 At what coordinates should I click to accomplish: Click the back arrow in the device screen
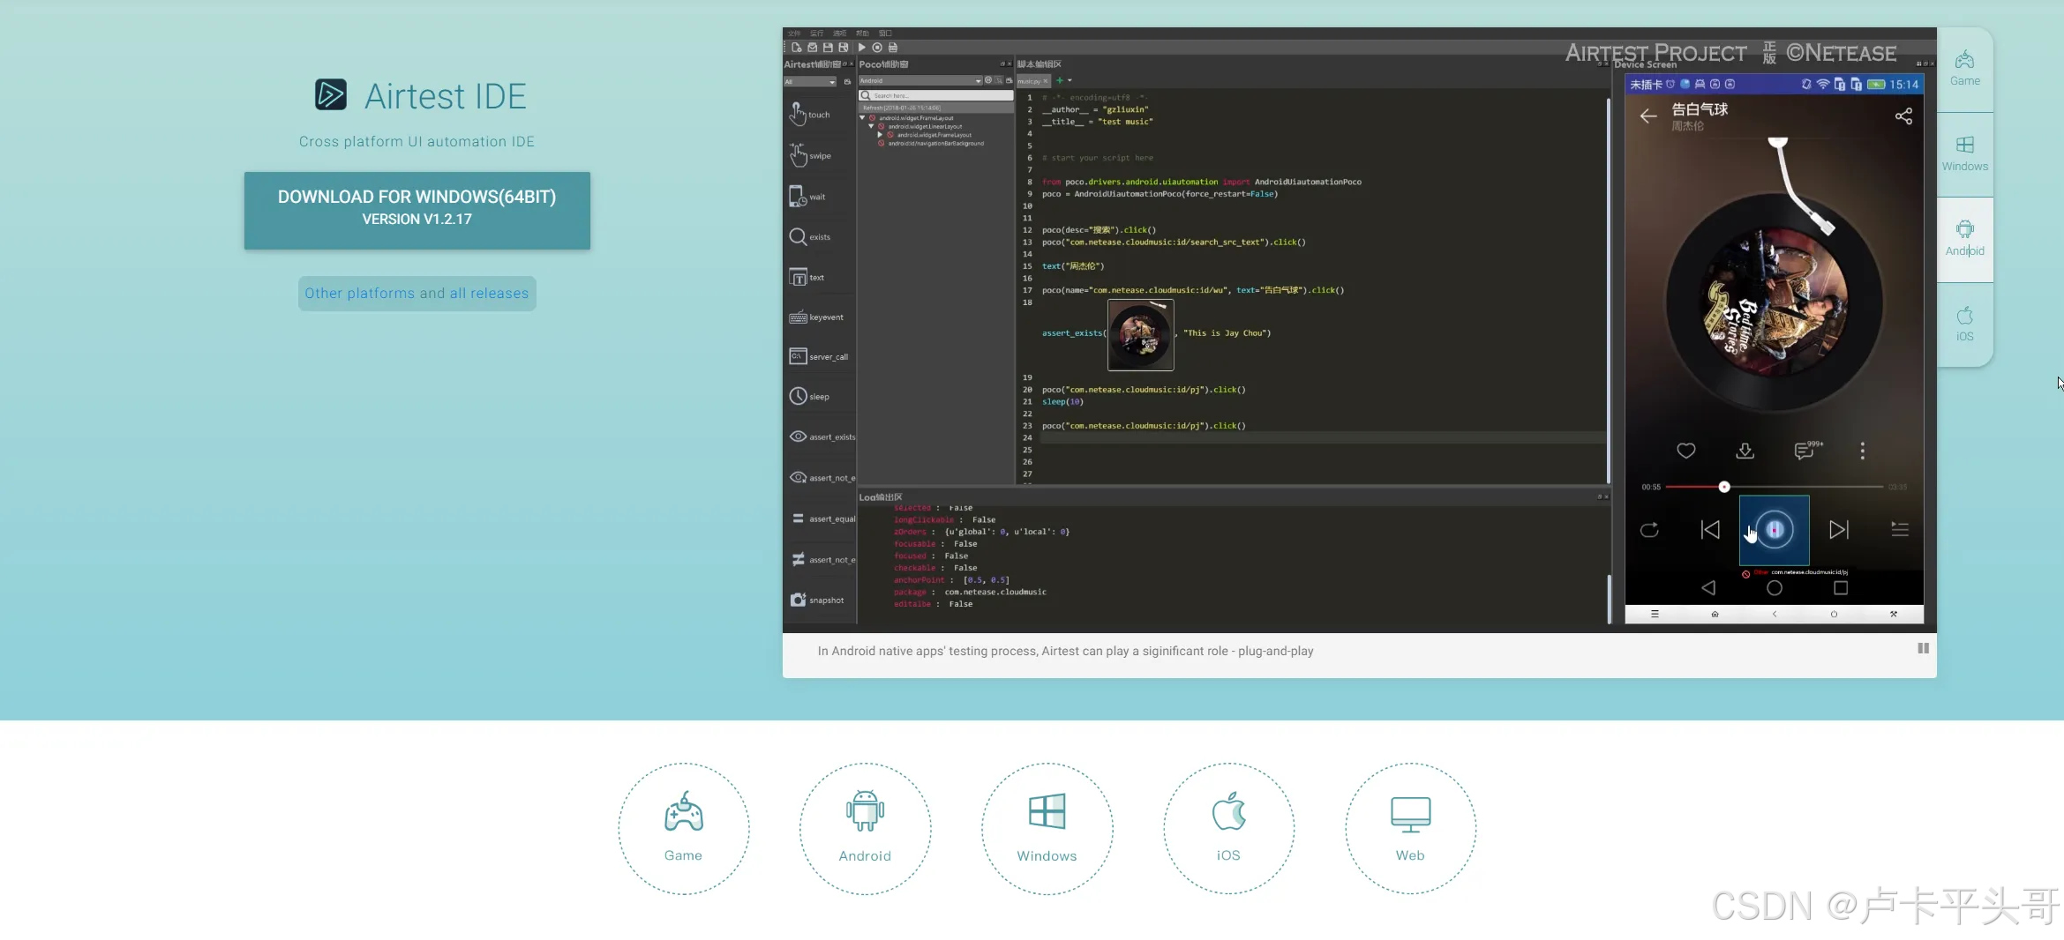[1647, 116]
